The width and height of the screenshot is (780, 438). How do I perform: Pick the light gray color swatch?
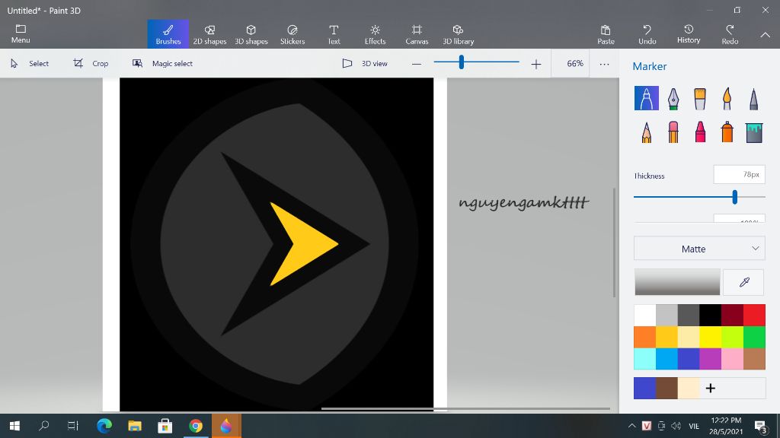point(667,316)
